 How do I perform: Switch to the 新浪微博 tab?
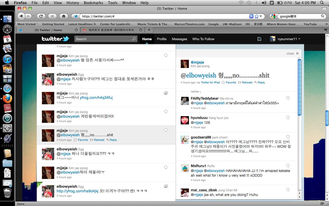(112, 30)
